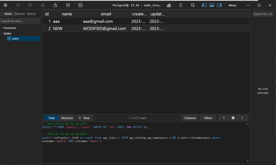276x165 pixels.
Task: Click aaa row updated date cell
Action: 158,21
